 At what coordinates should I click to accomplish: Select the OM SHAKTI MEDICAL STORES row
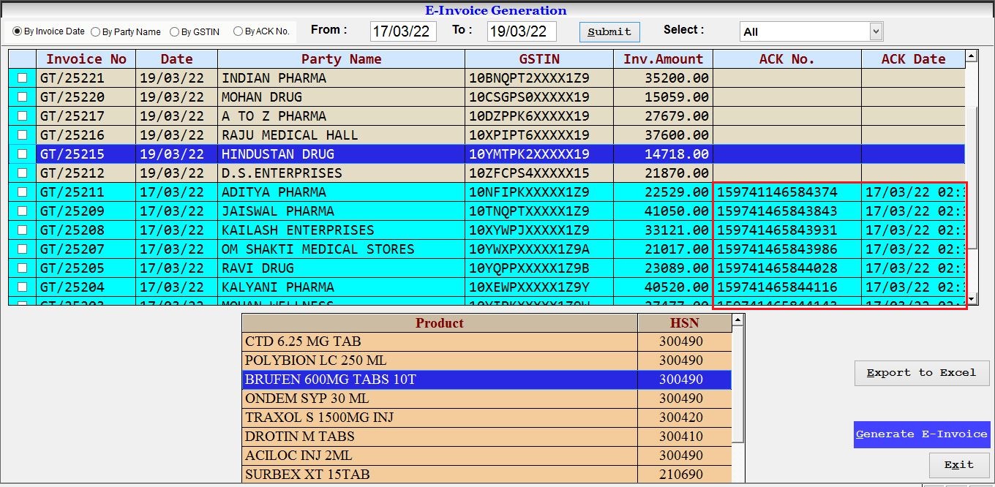coord(487,249)
